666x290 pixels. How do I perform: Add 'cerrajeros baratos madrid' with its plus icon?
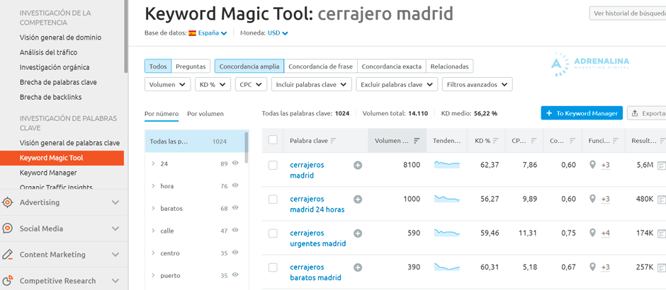[358, 267]
